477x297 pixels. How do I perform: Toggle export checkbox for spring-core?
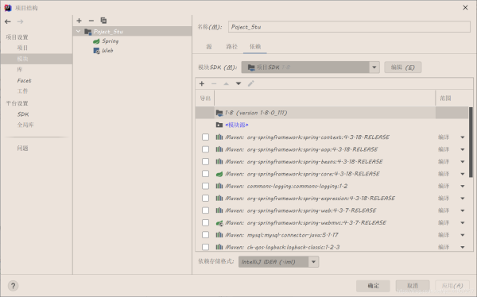coord(205,174)
